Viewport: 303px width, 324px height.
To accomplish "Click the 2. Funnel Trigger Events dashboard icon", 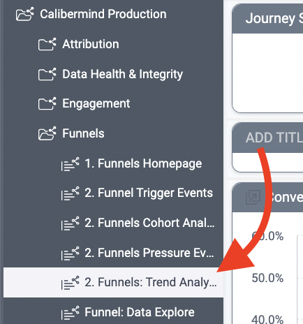I will [70, 193].
